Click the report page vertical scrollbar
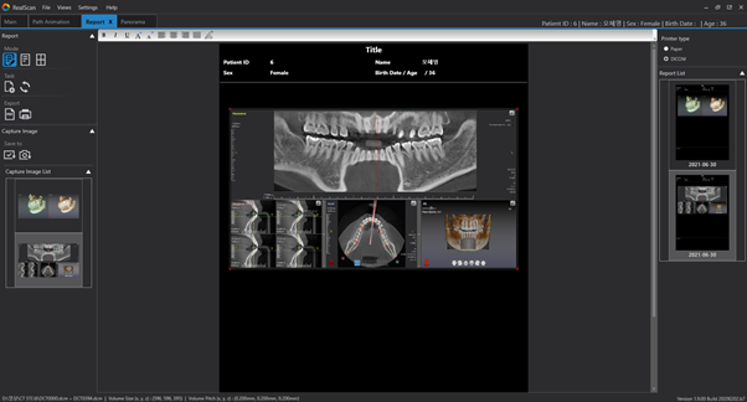747x402 pixels. coord(654,183)
